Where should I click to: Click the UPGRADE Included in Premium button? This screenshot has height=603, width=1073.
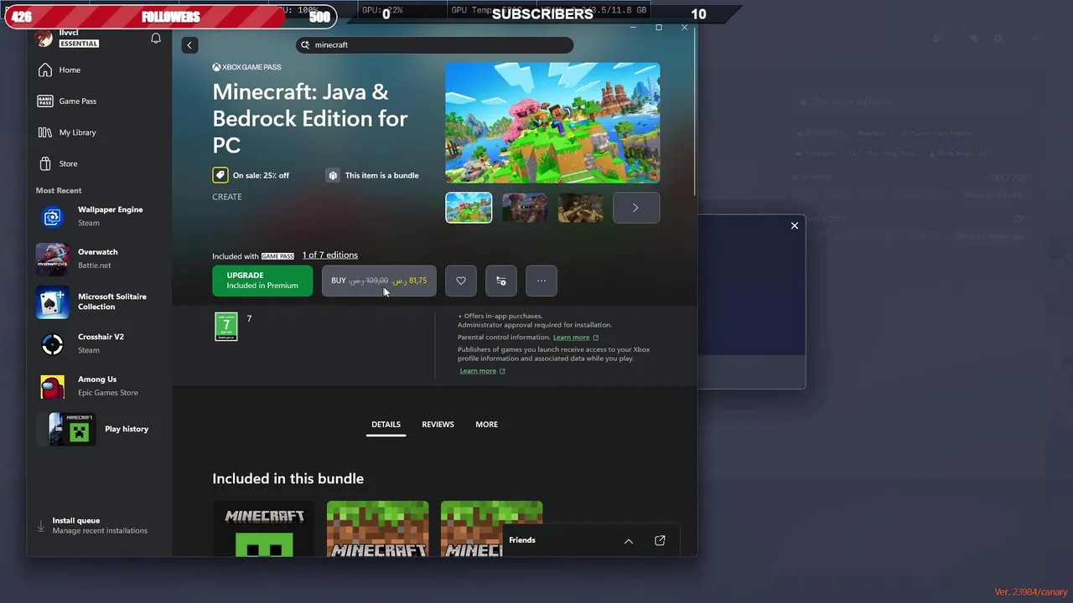click(262, 281)
